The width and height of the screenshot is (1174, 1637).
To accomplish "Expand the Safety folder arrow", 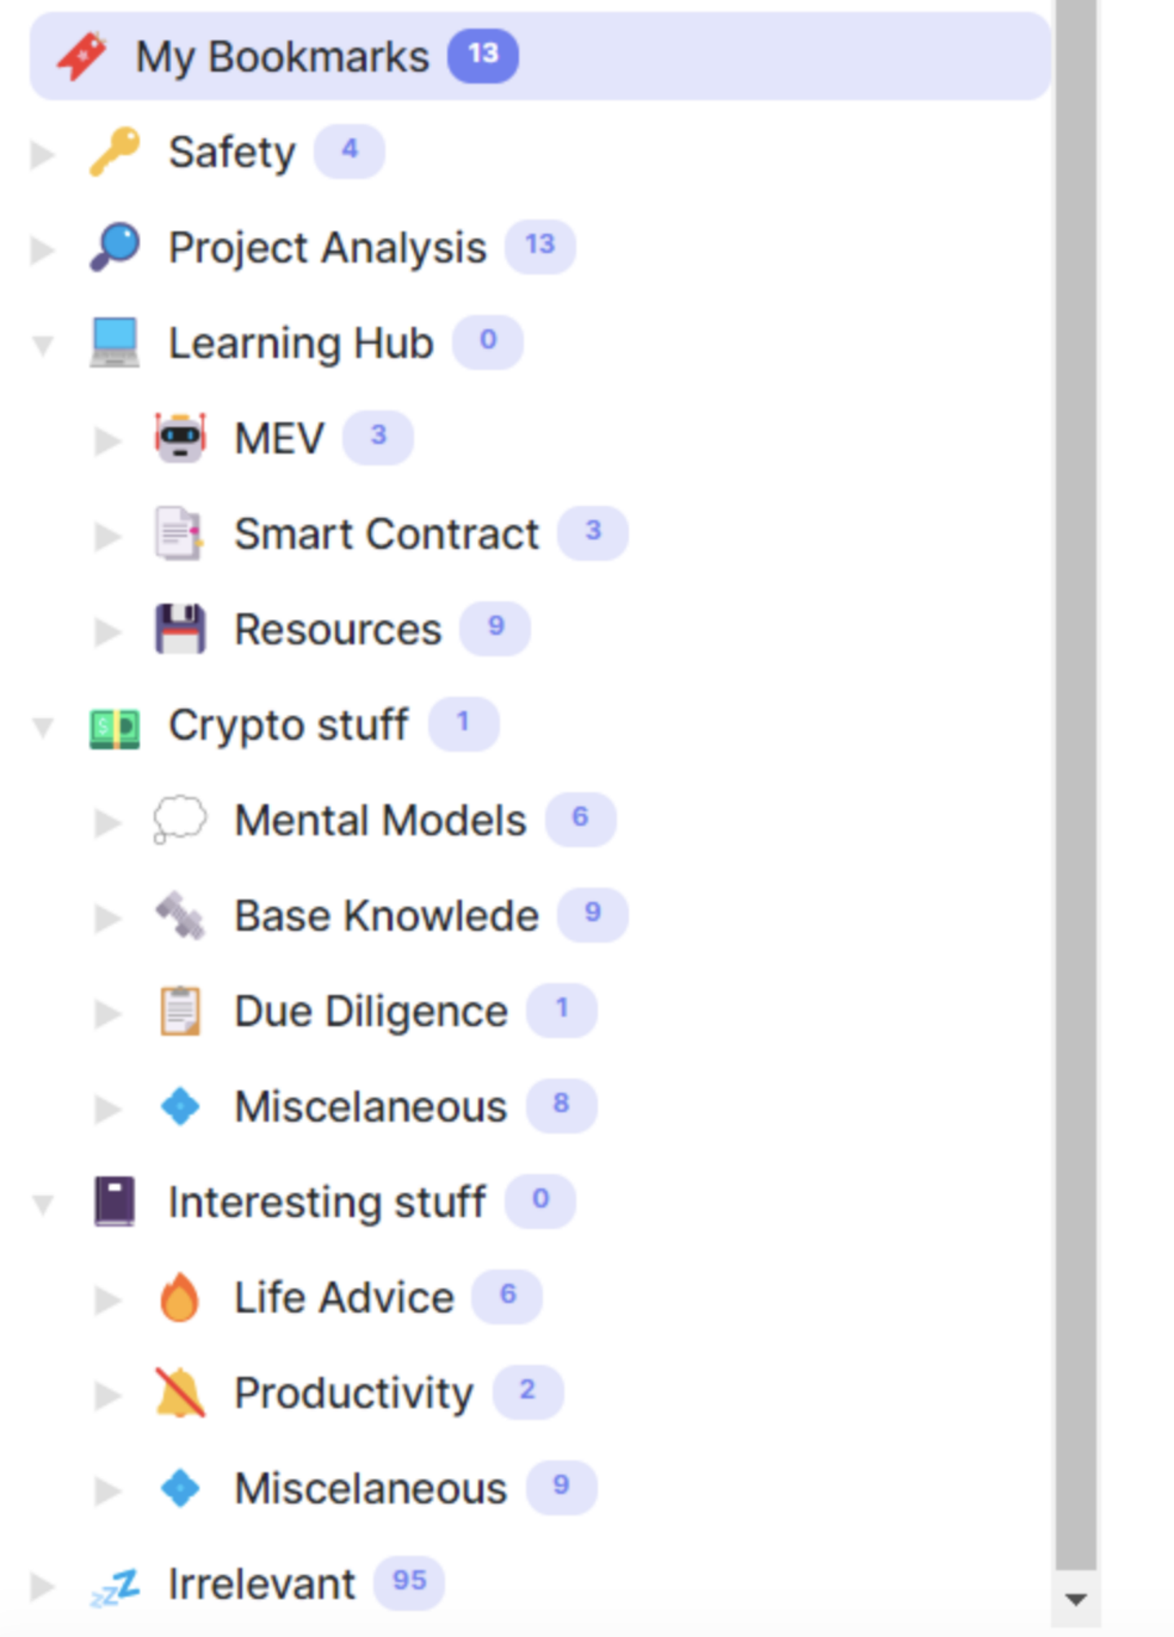I will click(42, 153).
